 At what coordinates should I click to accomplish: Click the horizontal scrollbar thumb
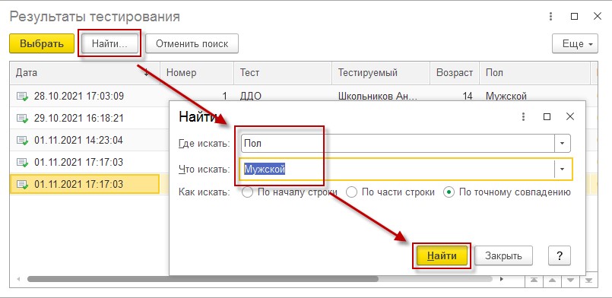click(x=202, y=279)
